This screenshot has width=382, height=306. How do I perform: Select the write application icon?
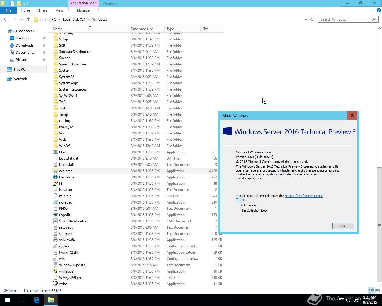point(55,284)
